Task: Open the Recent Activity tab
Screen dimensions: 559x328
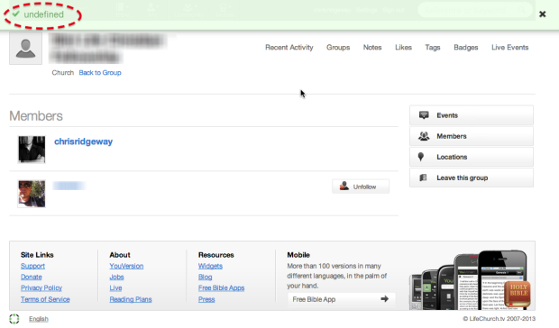Action: (289, 48)
